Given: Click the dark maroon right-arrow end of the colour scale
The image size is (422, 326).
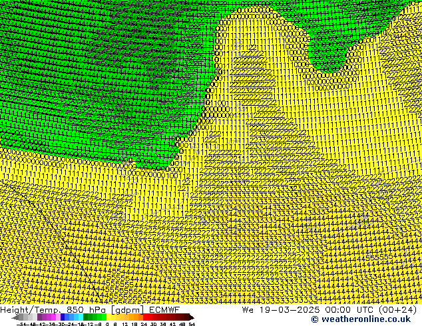Looking at the screenshot, I should click(192, 317).
